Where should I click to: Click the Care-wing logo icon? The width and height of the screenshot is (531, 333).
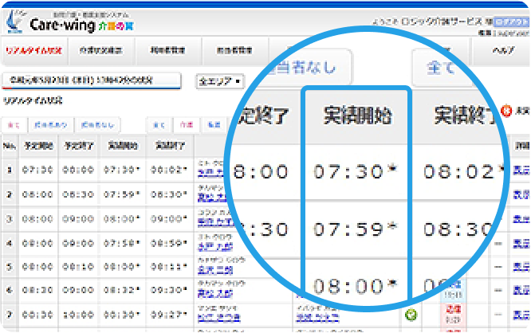(x=14, y=22)
